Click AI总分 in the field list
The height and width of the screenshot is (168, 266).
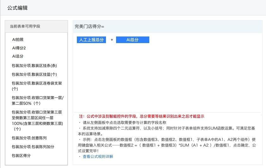coord(18,56)
